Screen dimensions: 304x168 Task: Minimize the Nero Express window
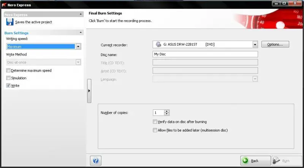click(277, 3)
